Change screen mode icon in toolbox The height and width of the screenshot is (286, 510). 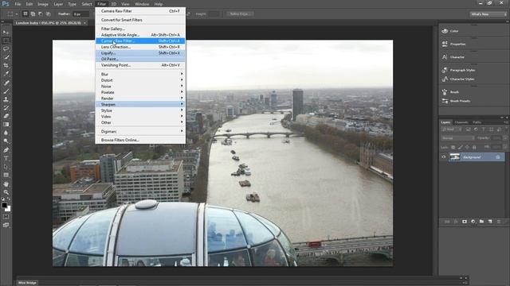[6, 225]
